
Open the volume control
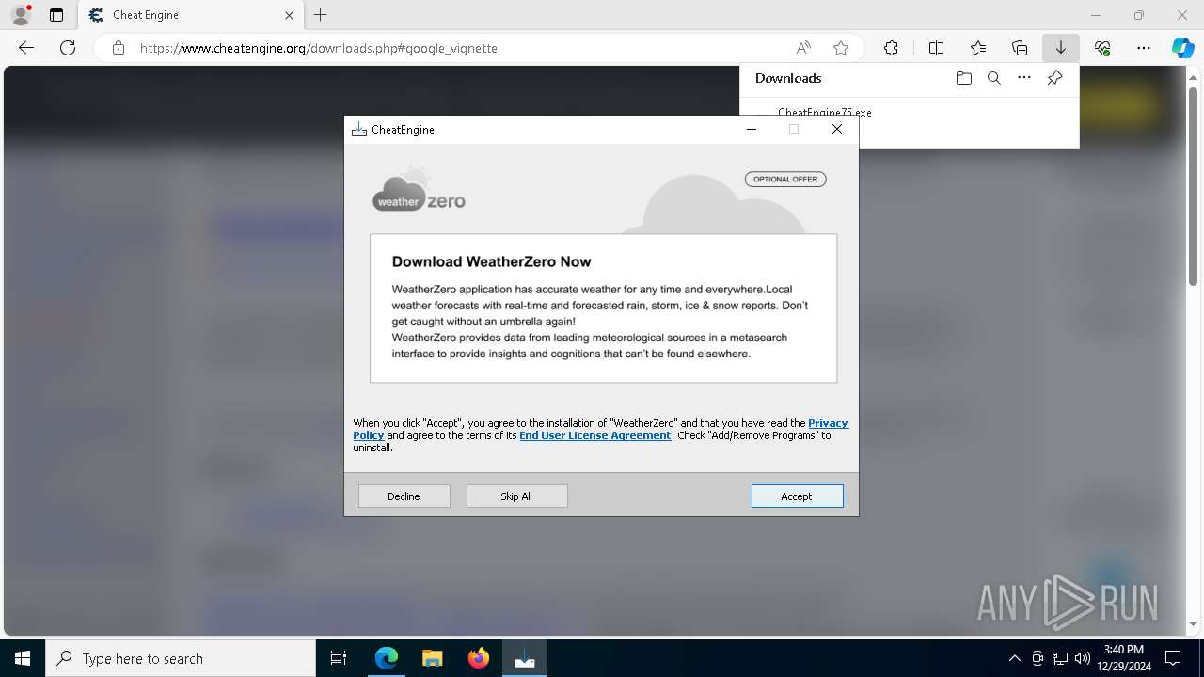pyautogui.click(x=1082, y=658)
